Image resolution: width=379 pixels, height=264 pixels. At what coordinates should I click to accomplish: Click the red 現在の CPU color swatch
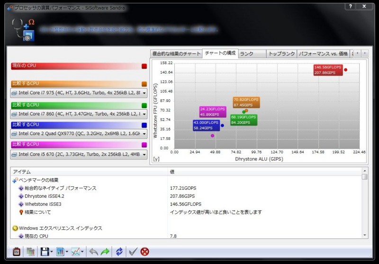coord(144,66)
